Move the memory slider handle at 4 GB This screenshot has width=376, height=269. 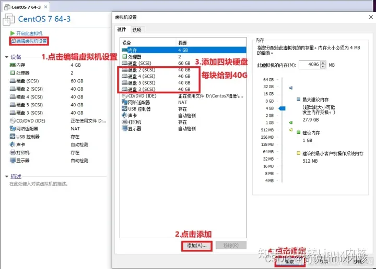[282, 108]
